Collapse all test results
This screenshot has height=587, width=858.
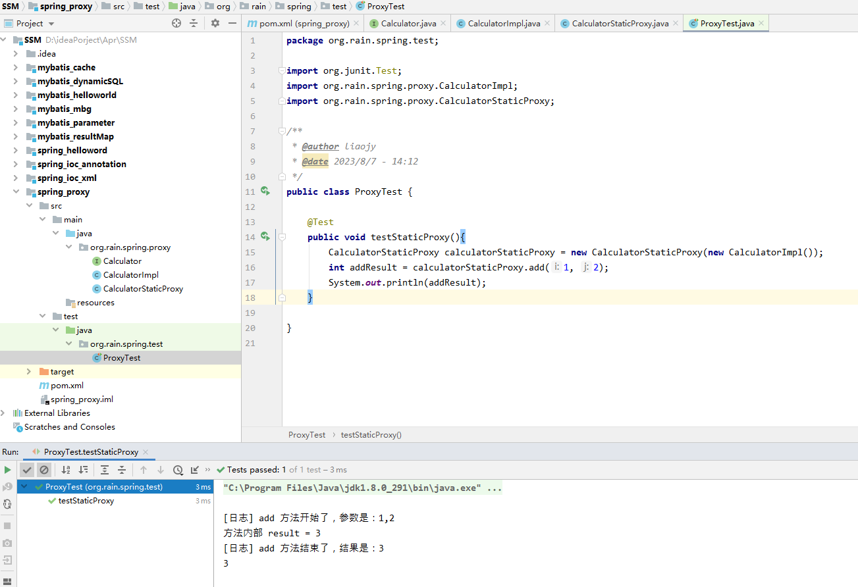click(x=122, y=470)
